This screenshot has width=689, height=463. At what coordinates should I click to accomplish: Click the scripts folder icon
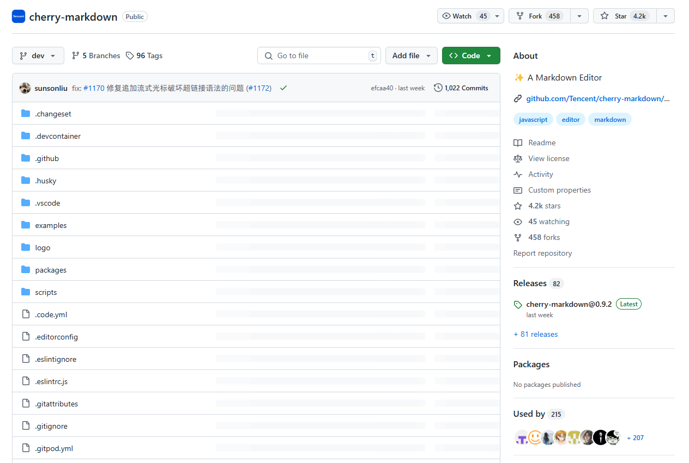[26, 292]
